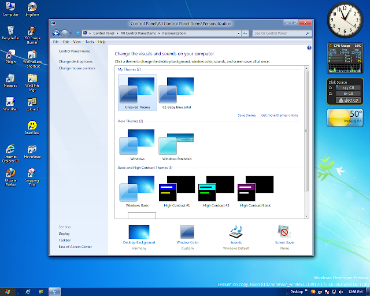Select the IrfanView desktop icon
This screenshot has height=296, width=370.
(x=32, y=128)
